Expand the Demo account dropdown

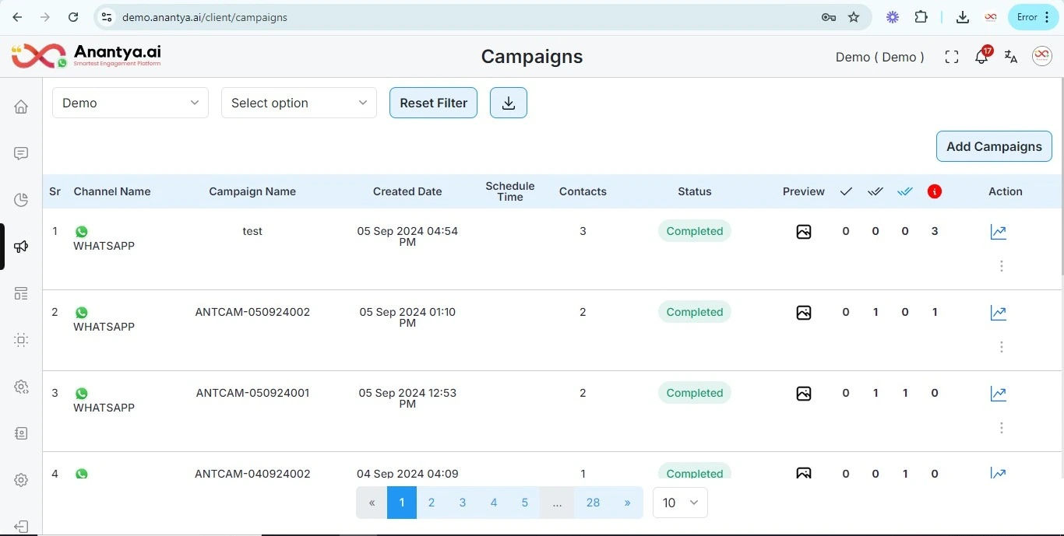(130, 103)
